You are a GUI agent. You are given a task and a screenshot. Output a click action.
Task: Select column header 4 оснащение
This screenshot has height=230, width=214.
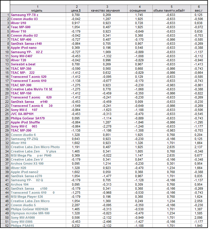pos(140,9)
